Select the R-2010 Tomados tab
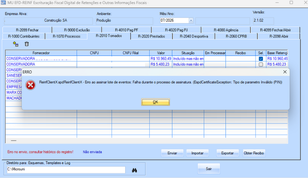This screenshot has height=178, width=308. [109, 36]
